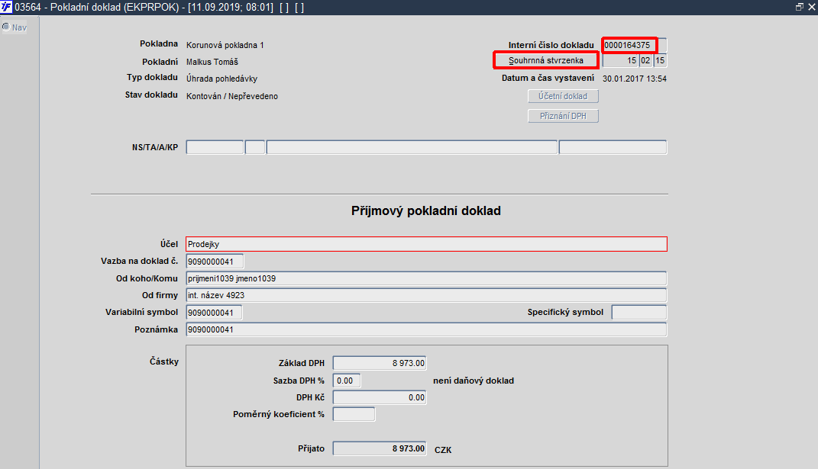
Task: Click the Interní číslo dokladu field
Action: tap(629, 45)
